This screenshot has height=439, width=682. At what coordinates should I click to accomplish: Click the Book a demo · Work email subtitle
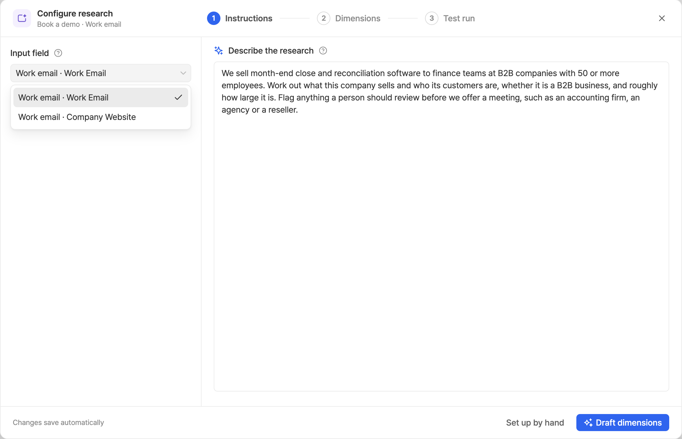click(79, 24)
